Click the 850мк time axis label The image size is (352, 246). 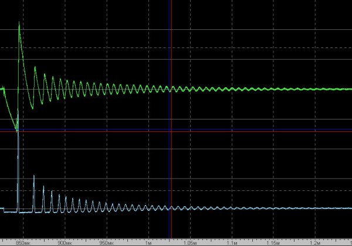(22, 241)
